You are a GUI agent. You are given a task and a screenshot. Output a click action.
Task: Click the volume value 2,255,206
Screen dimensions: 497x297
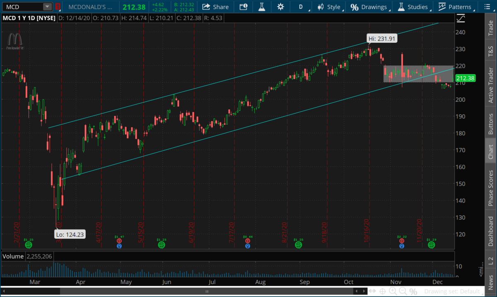tap(39, 256)
